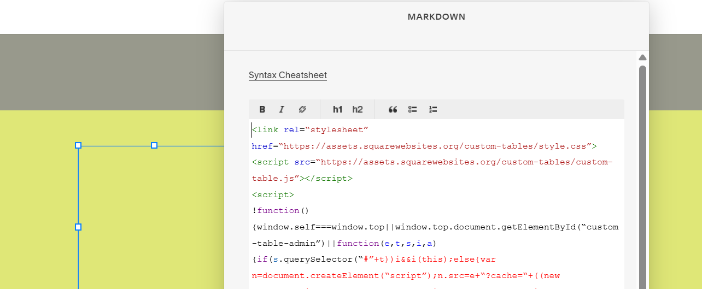Insert a link with the chain icon
The height and width of the screenshot is (289, 702).
302,109
